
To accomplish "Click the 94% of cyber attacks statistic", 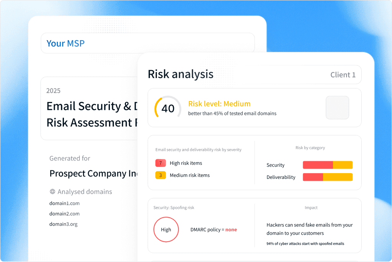I will (305, 244).
